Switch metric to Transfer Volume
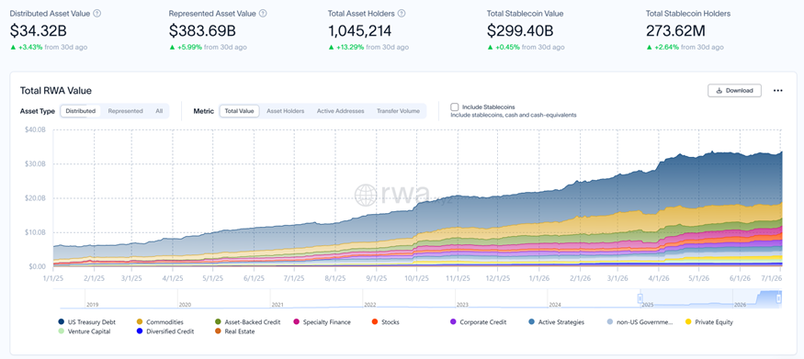The height and width of the screenshot is (359, 804). pos(399,111)
